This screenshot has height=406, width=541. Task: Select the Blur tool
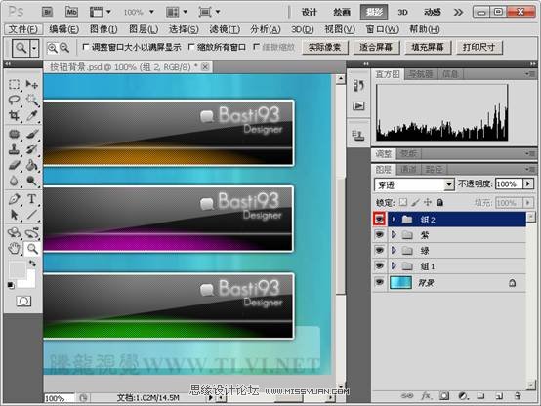click(x=14, y=181)
